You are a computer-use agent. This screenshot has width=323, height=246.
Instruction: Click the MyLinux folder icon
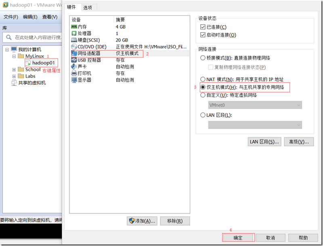21,56
